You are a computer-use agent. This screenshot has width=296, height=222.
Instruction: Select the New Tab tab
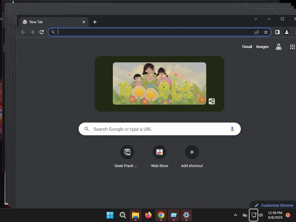(x=54, y=22)
